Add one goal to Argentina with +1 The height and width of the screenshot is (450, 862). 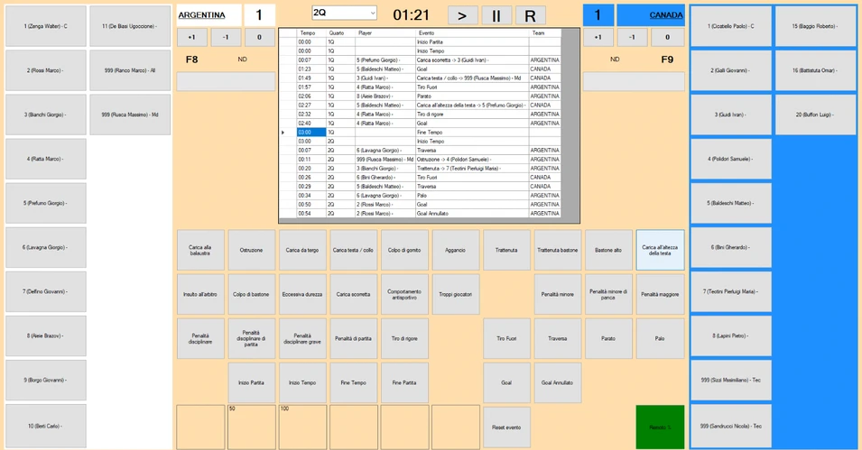[192, 37]
